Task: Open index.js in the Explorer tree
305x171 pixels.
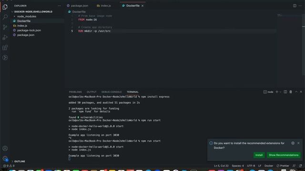Action: point(22,26)
